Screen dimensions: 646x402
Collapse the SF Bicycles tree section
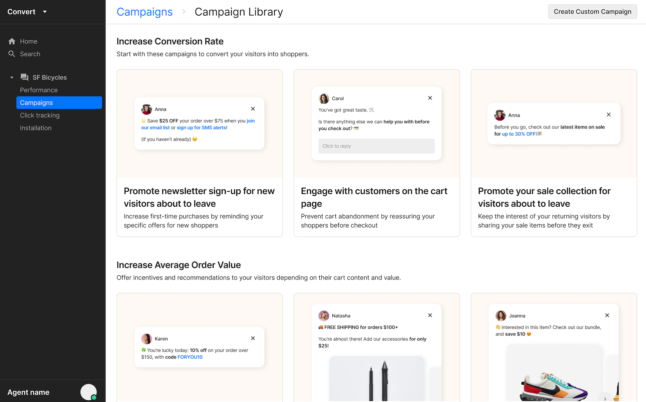tap(12, 78)
